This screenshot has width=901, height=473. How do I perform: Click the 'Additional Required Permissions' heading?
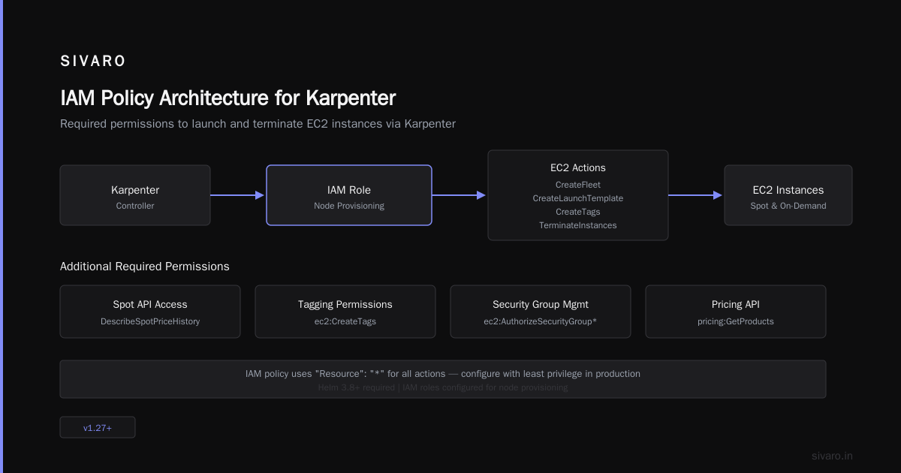point(145,267)
